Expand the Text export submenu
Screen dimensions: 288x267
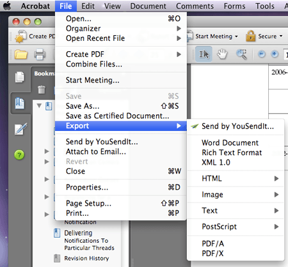tap(236, 210)
